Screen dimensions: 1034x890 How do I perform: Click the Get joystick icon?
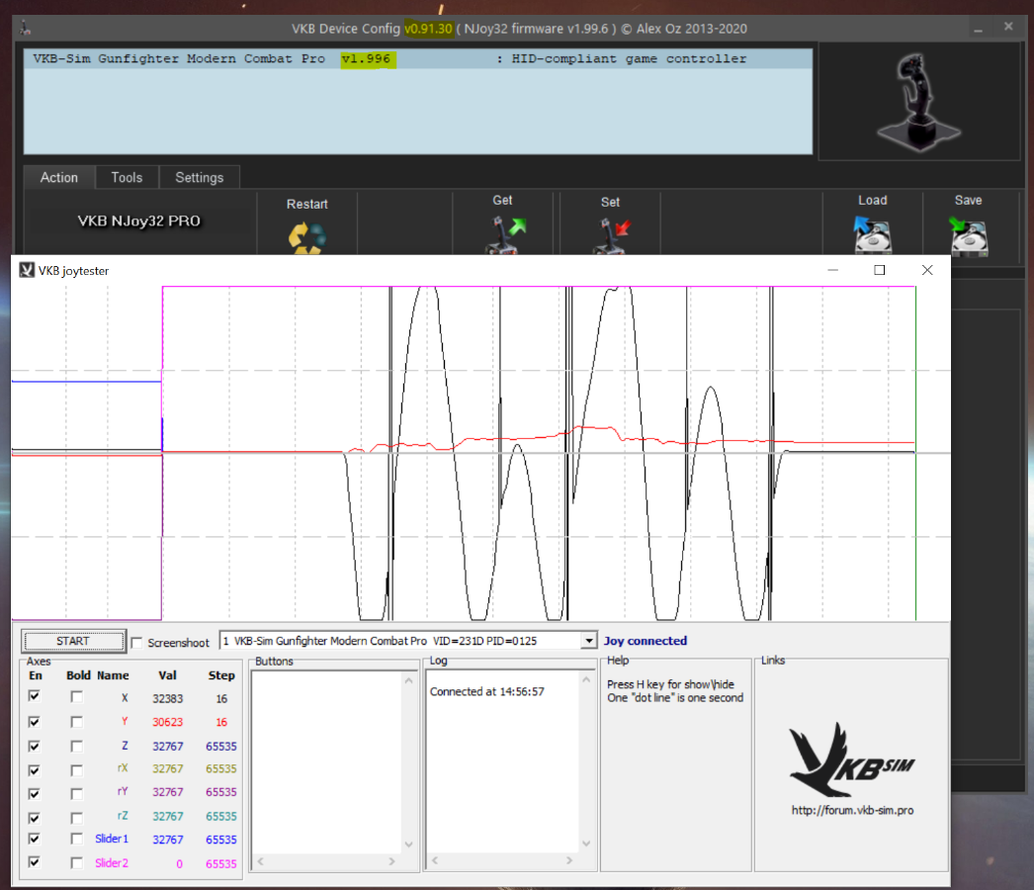click(505, 235)
